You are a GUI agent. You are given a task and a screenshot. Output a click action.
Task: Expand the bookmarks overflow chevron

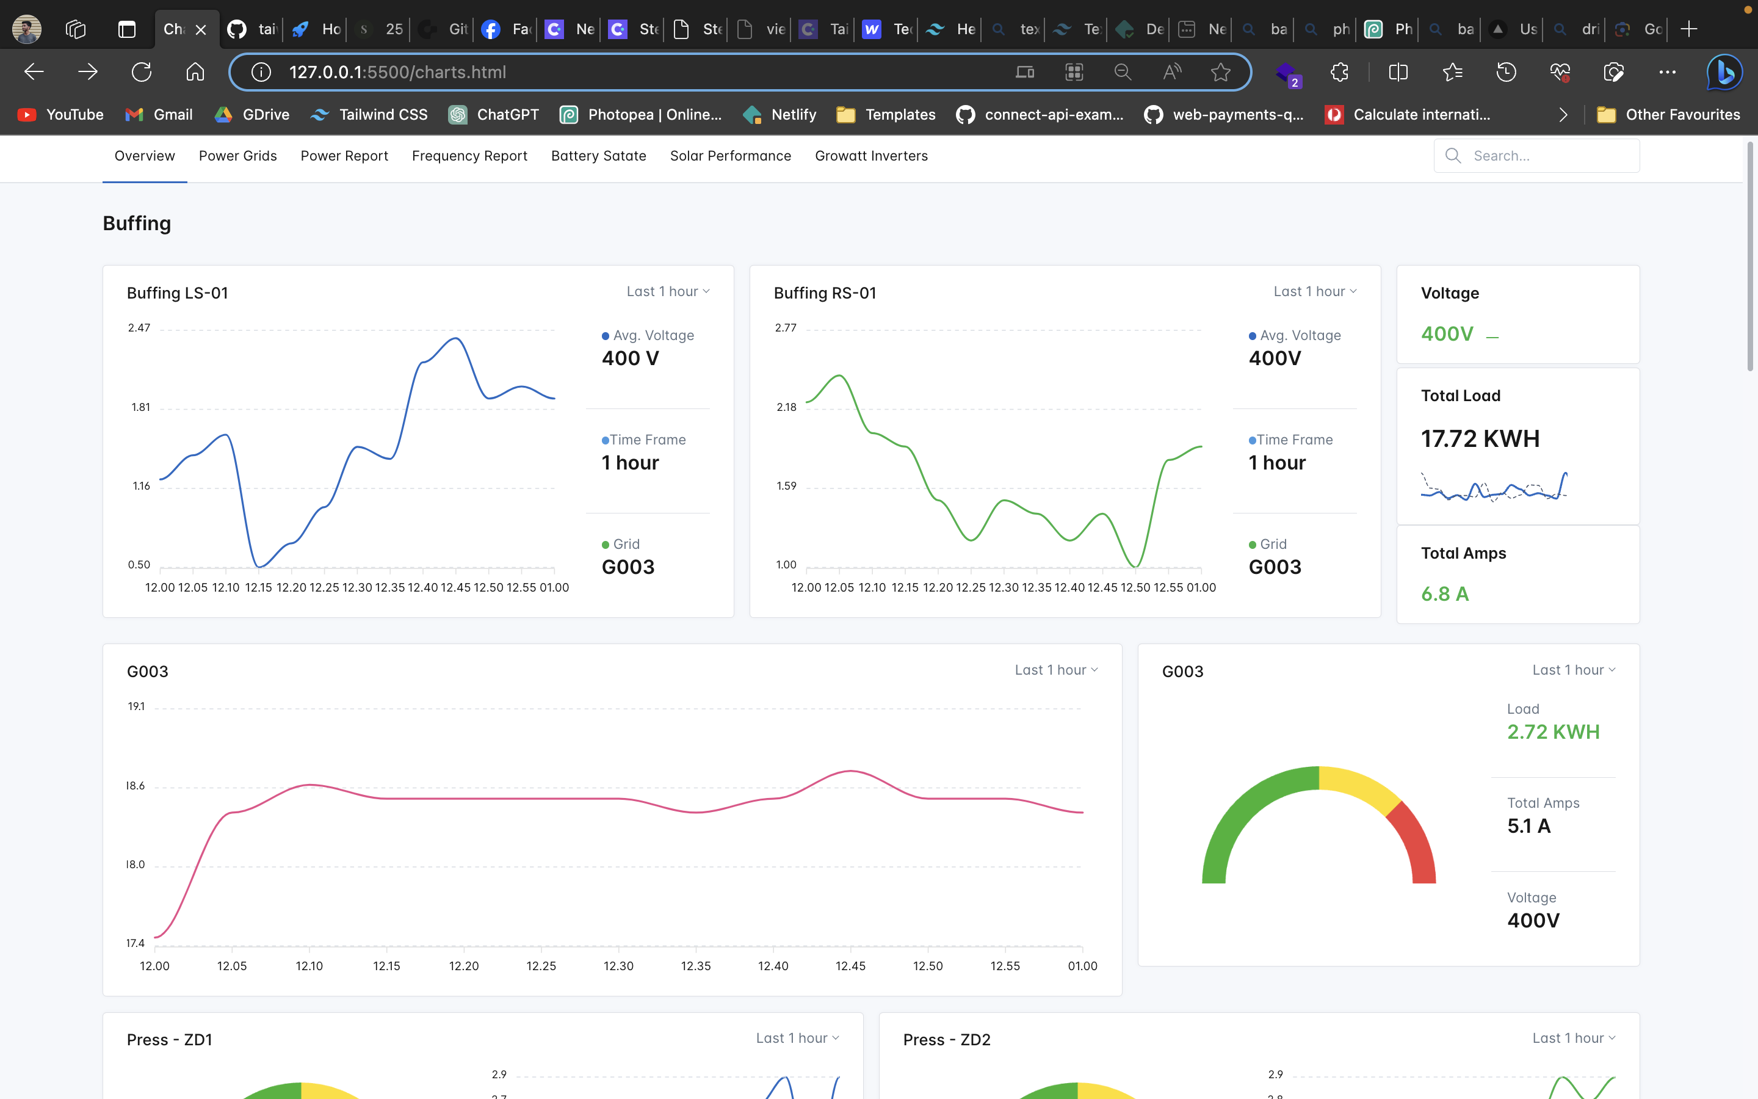[x=1563, y=115]
